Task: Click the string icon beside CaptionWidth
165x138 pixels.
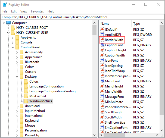Action: 102,55
